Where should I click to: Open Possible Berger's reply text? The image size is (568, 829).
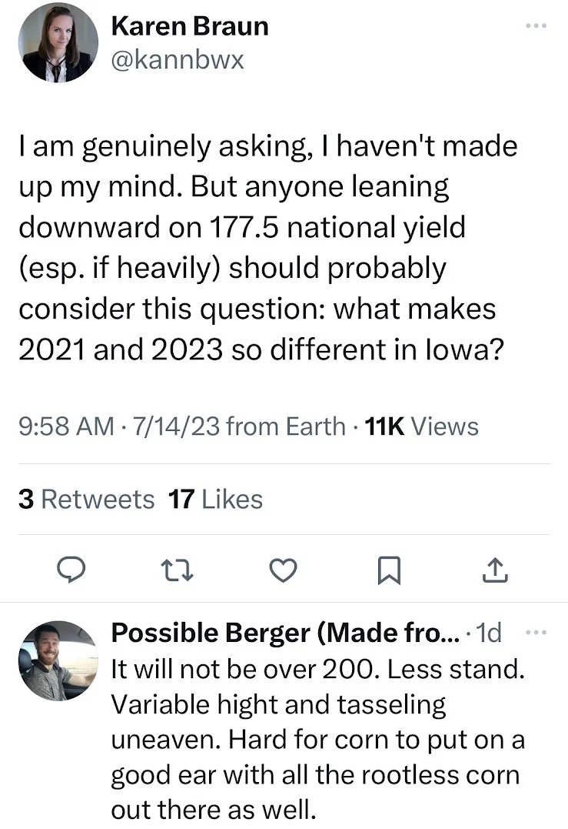pos(315,739)
